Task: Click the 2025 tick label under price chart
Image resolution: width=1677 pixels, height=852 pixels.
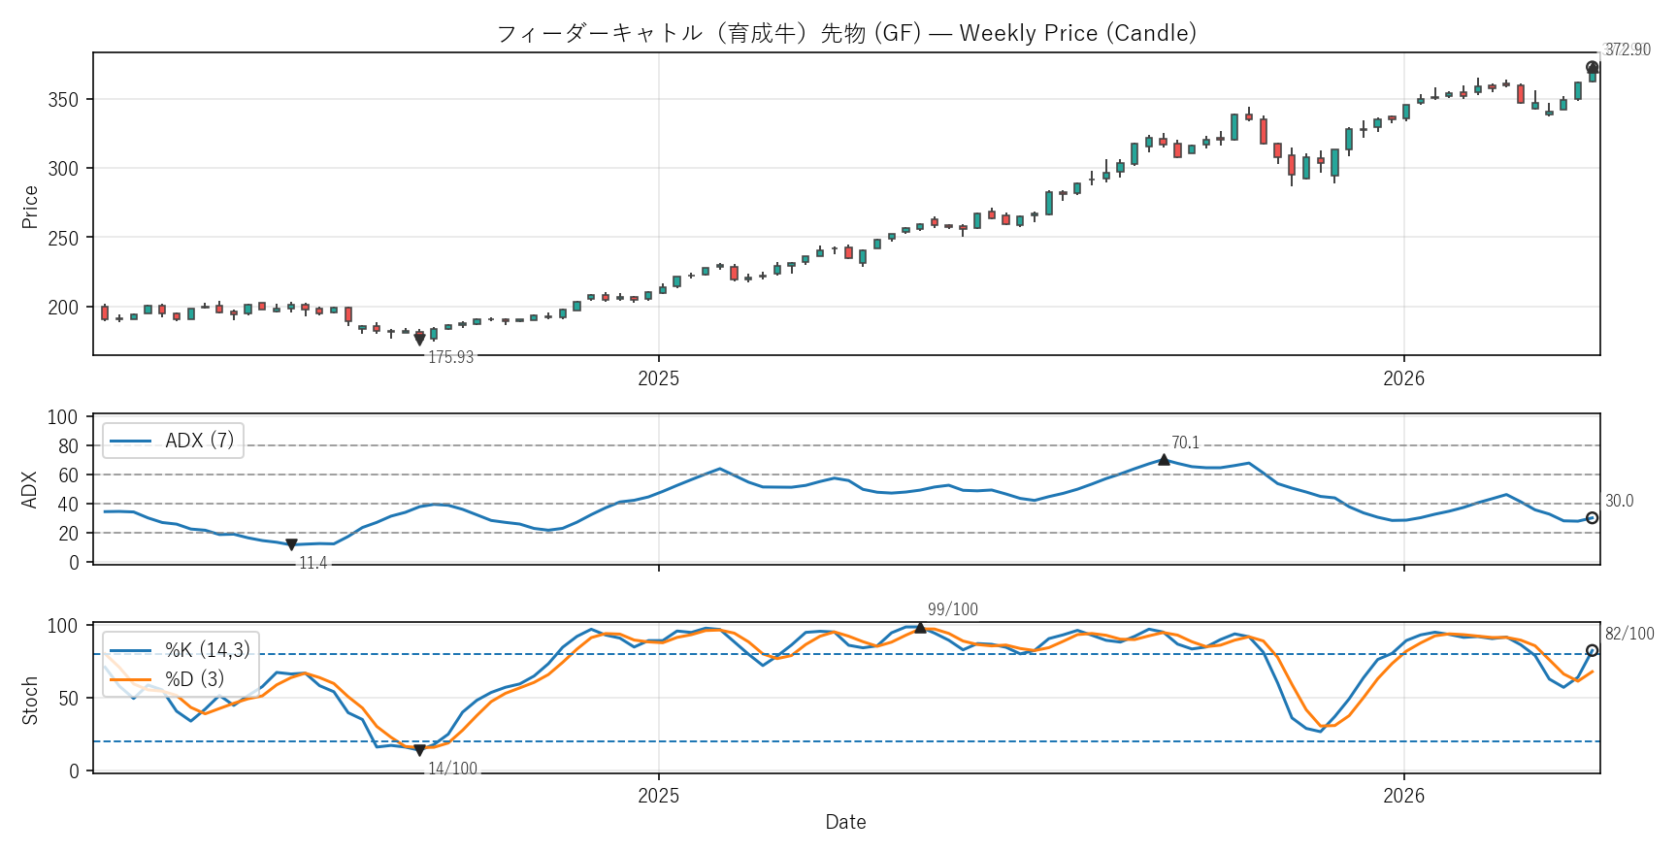Action: (658, 378)
